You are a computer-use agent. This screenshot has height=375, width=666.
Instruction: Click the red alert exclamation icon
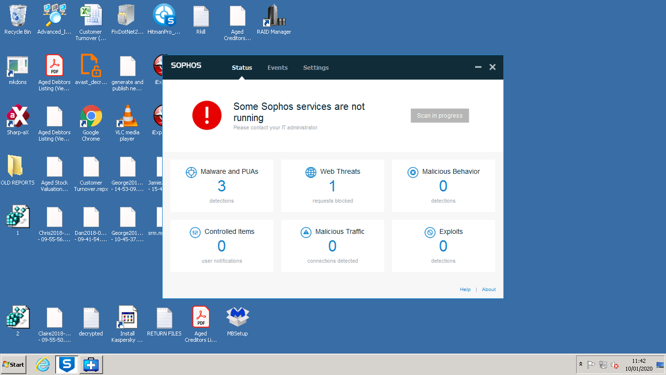207,115
